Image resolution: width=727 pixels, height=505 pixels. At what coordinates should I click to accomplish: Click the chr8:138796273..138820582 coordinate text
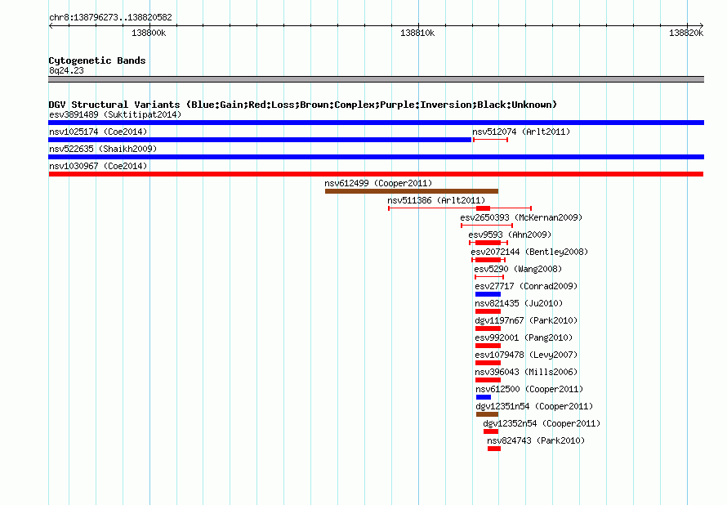click(x=110, y=17)
